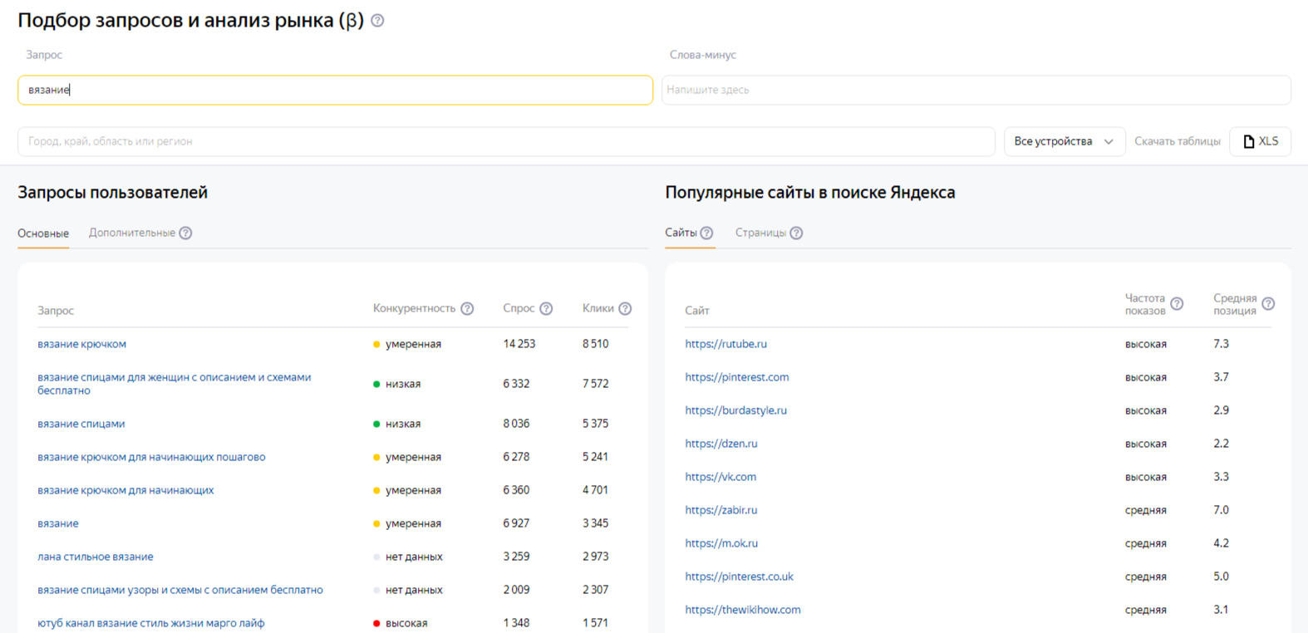The height and width of the screenshot is (633, 1308).
Task: Open site link https://m.ok.ru
Action: pyautogui.click(x=721, y=543)
